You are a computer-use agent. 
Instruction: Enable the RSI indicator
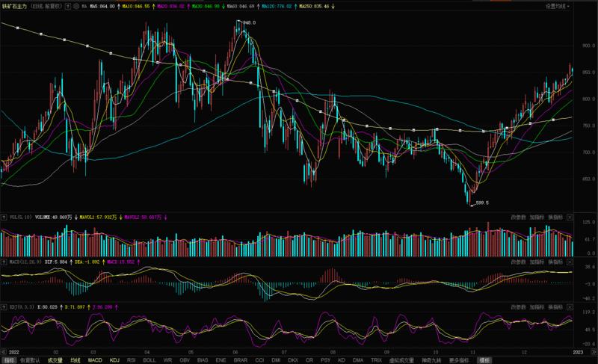coord(132,360)
